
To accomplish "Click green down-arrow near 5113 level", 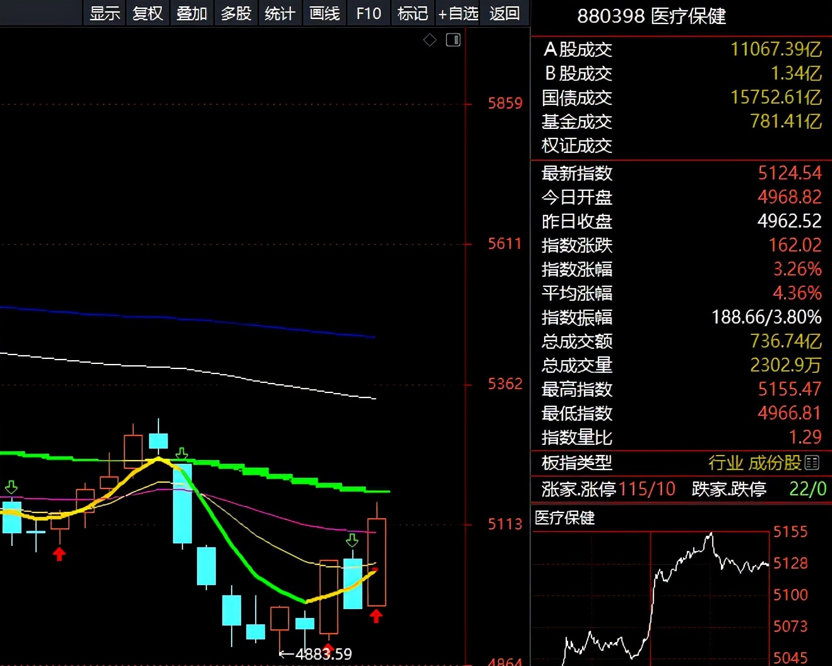I will tap(352, 540).
